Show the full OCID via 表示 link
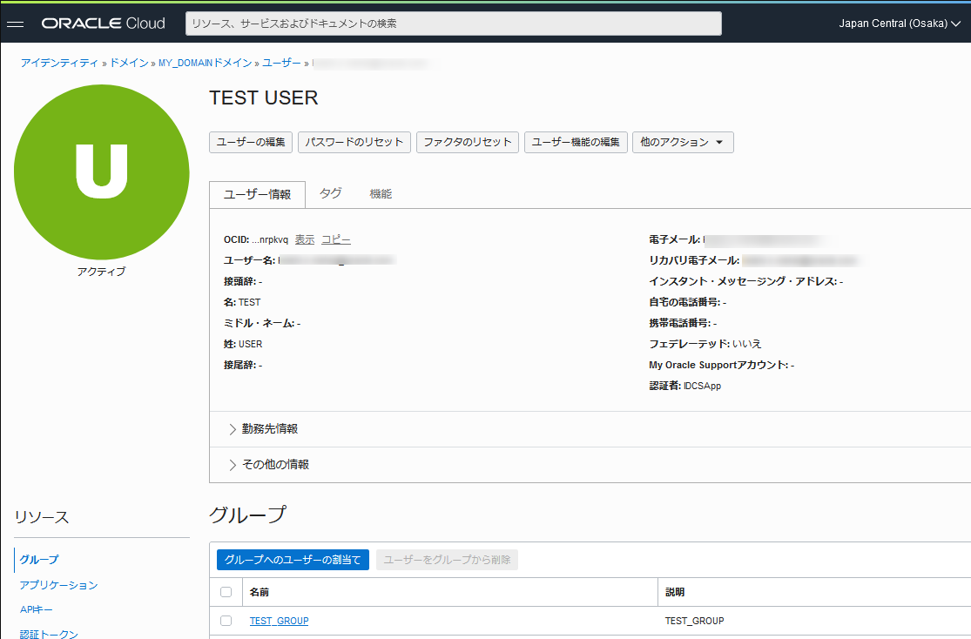Viewport: 971px width, 639px height. coord(305,239)
